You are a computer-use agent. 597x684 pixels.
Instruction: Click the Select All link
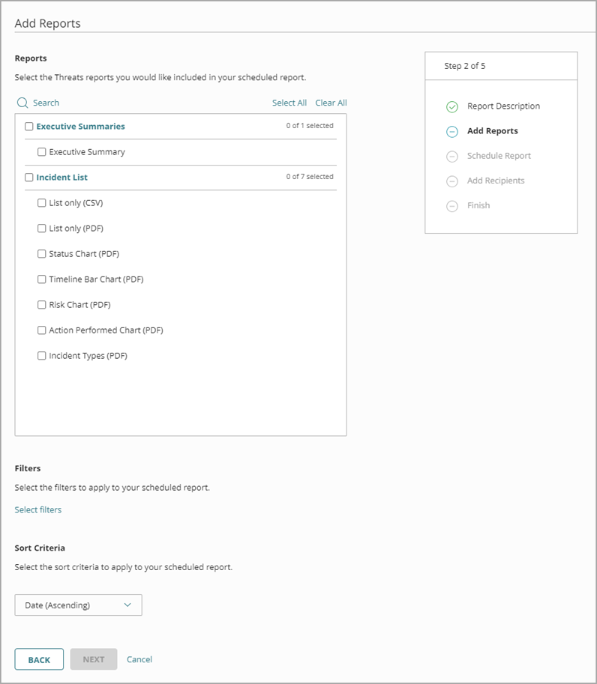coord(289,103)
